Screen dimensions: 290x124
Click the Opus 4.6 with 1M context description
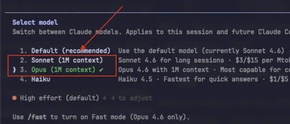click(163, 70)
